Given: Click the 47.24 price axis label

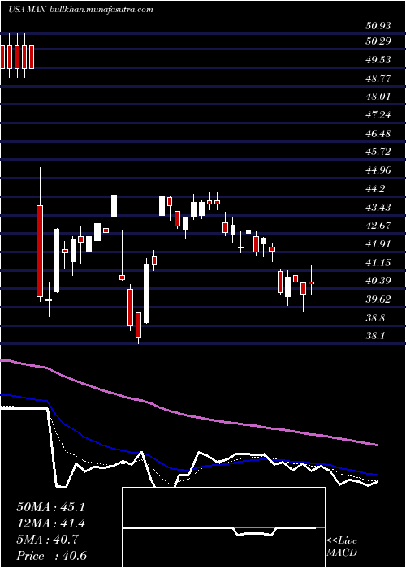Looking at the screenshot, I should (378, 115).
